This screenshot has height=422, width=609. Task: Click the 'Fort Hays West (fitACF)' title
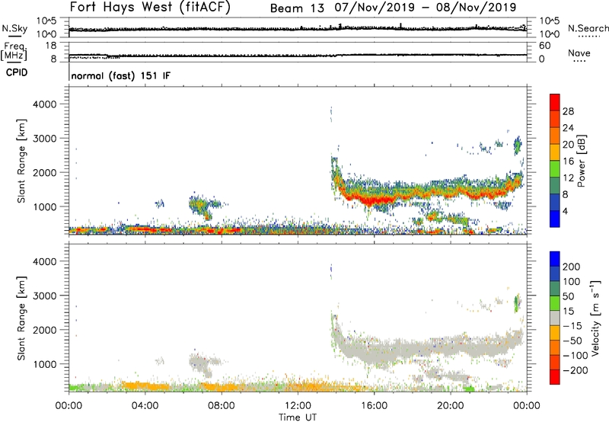150,7
